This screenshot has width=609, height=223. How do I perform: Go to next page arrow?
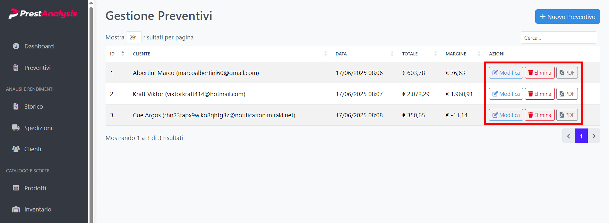tap(594, 136)
